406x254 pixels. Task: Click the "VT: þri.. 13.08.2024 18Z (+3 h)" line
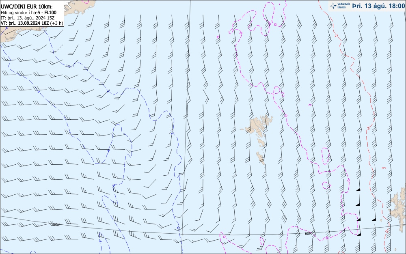(x=32, y=23)
